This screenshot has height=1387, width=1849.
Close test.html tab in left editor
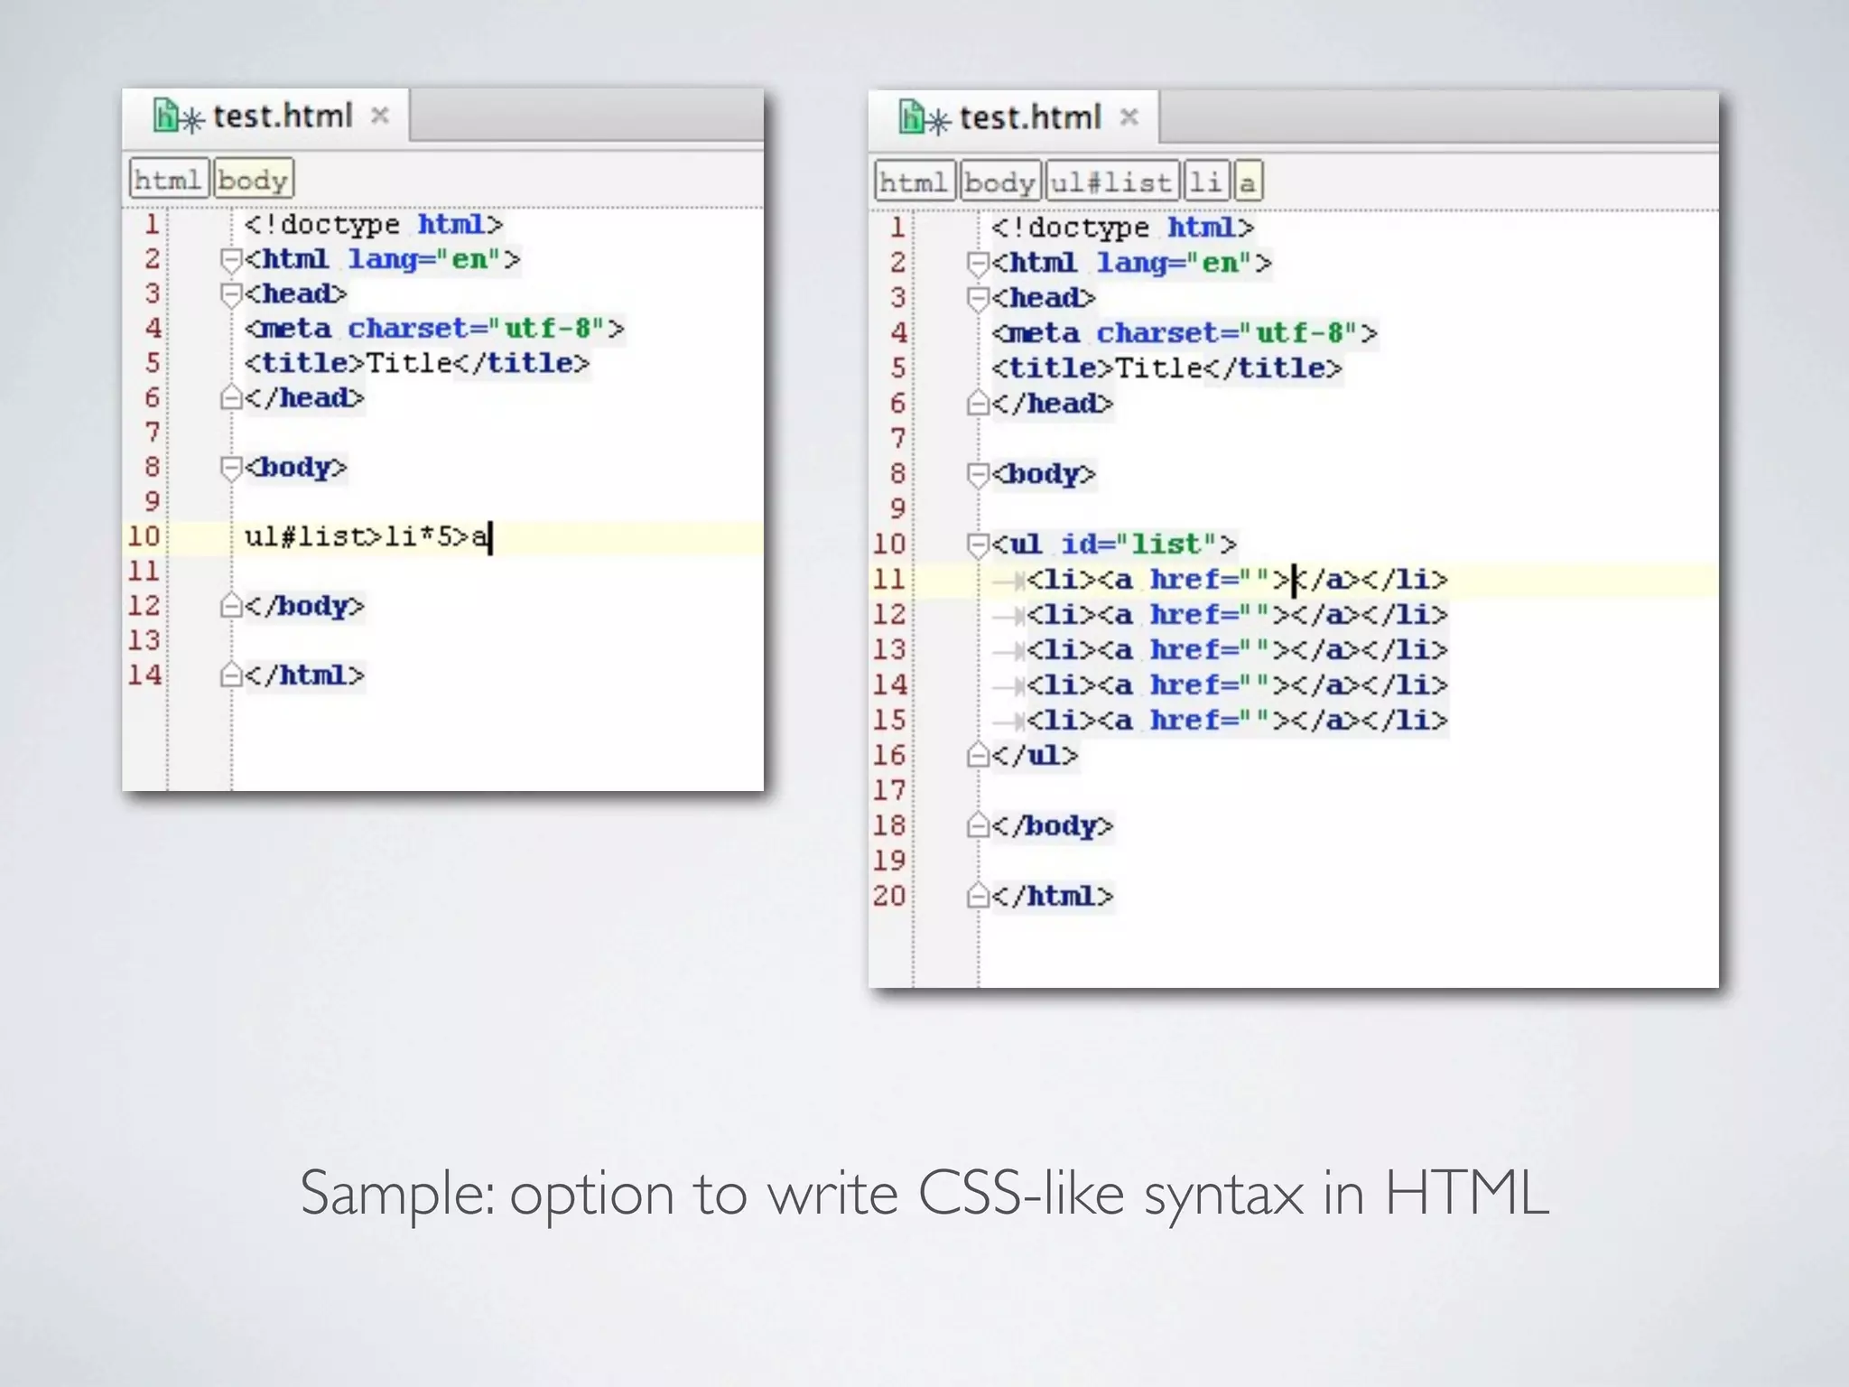[x=380, y=116]
